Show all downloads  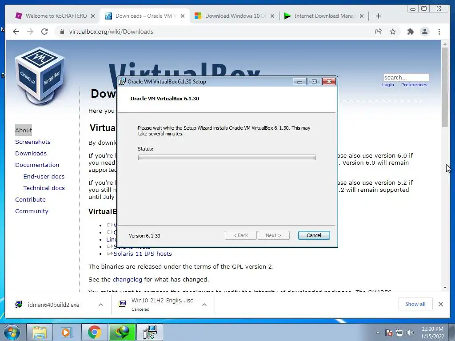pos(415,304)
